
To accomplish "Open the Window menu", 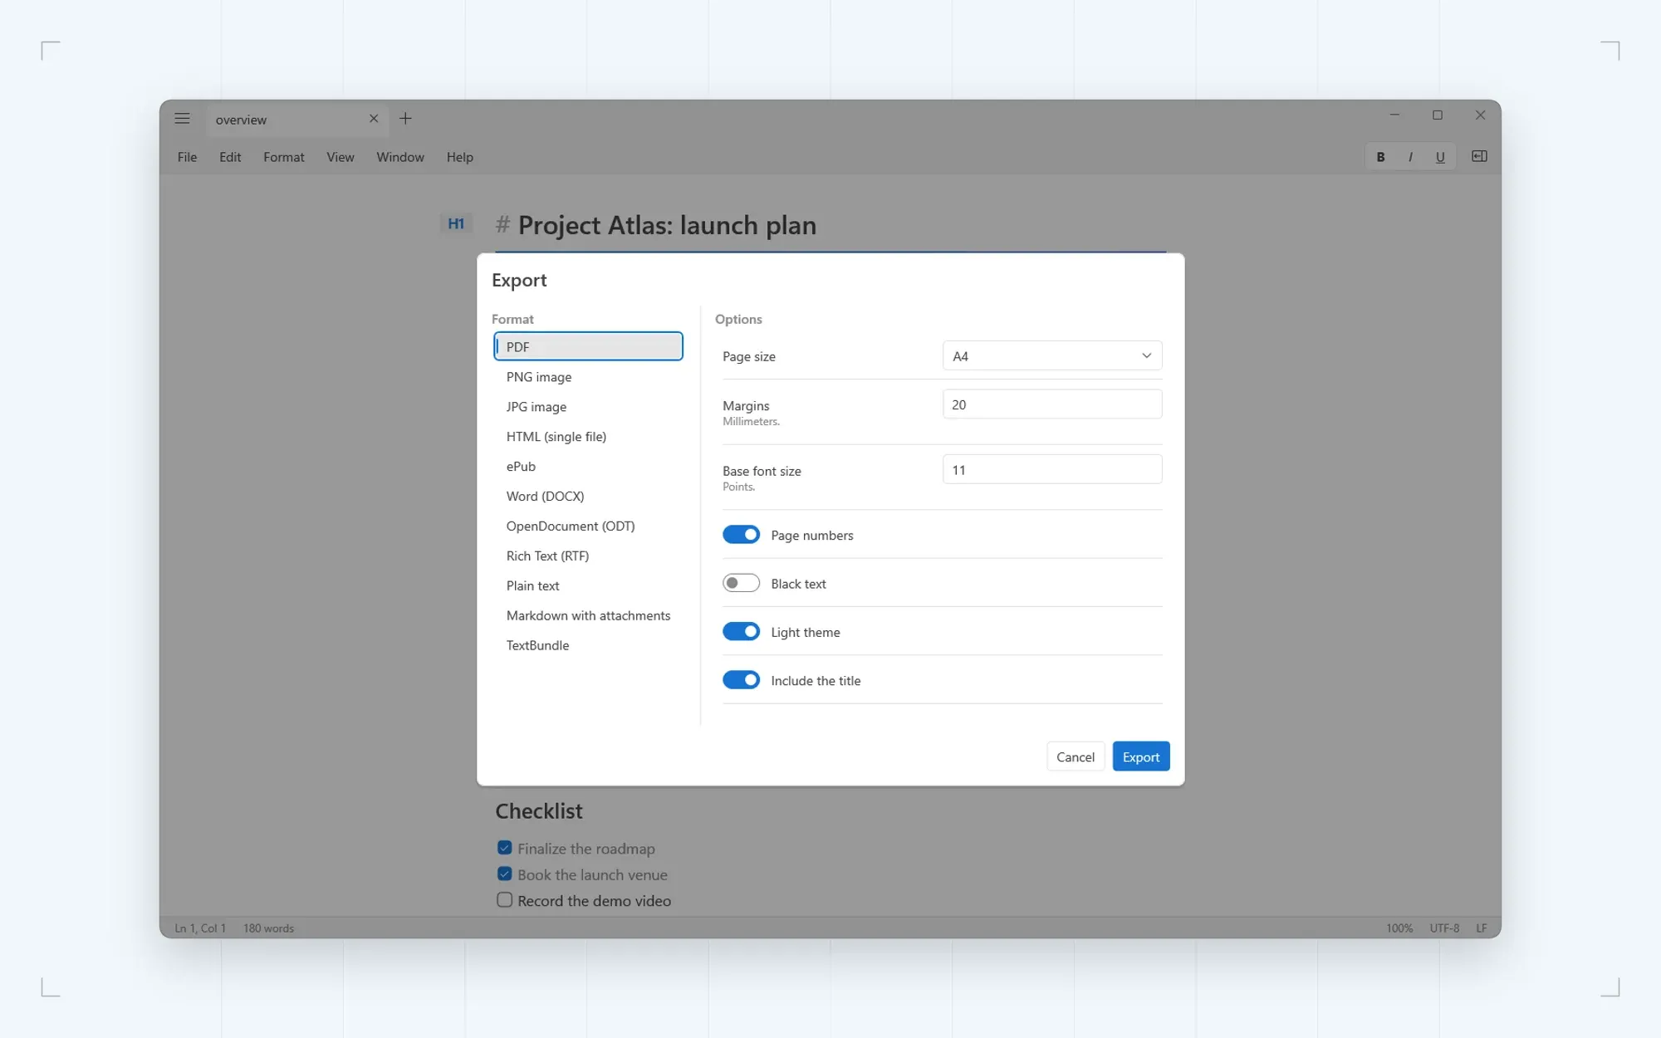I will 400,157.
